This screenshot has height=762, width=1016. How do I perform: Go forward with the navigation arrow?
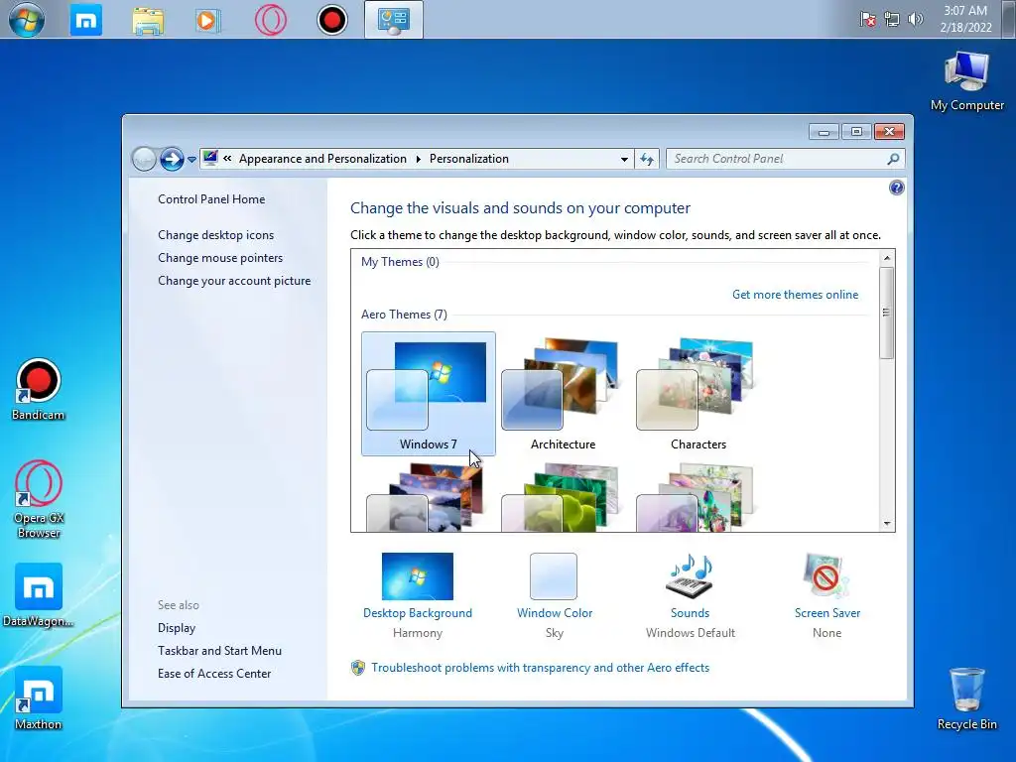click(172, 159)
